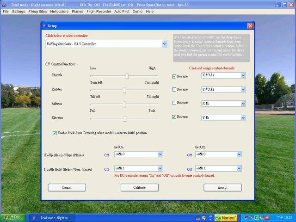This screenshot has width=296, height=222.
Task: Click the Norton tray indicator
Action: click(226, 218)
